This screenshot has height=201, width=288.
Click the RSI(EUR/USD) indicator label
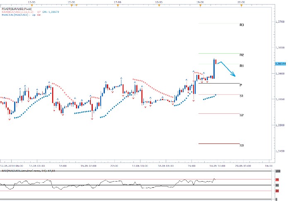coord(28,171)
